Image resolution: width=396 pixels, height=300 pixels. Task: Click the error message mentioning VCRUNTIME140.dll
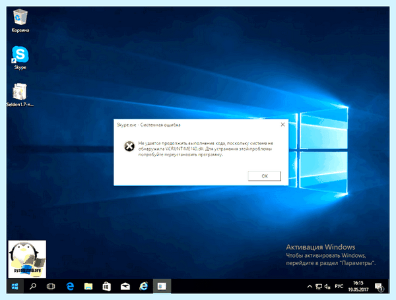pos(205,149)
